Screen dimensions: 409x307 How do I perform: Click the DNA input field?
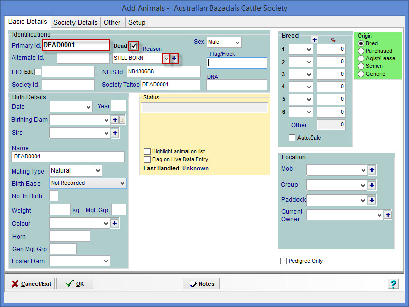237,85
